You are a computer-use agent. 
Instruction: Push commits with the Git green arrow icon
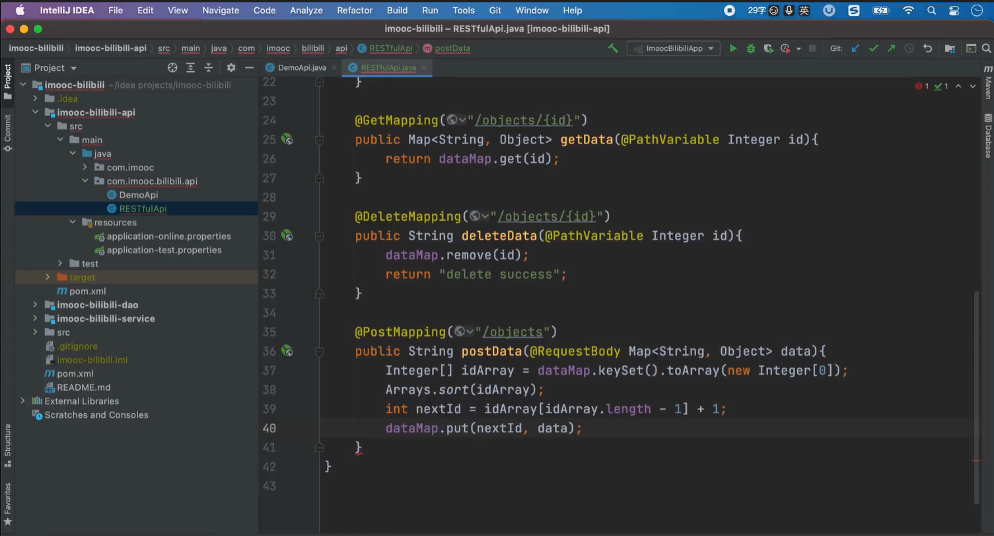891,48
